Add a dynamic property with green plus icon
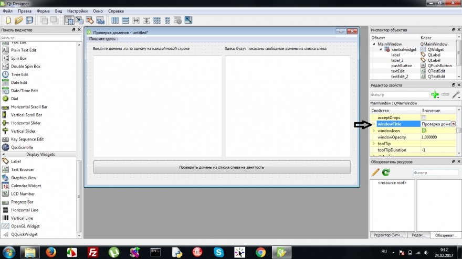462x259 pixels. tap(435, 95)
